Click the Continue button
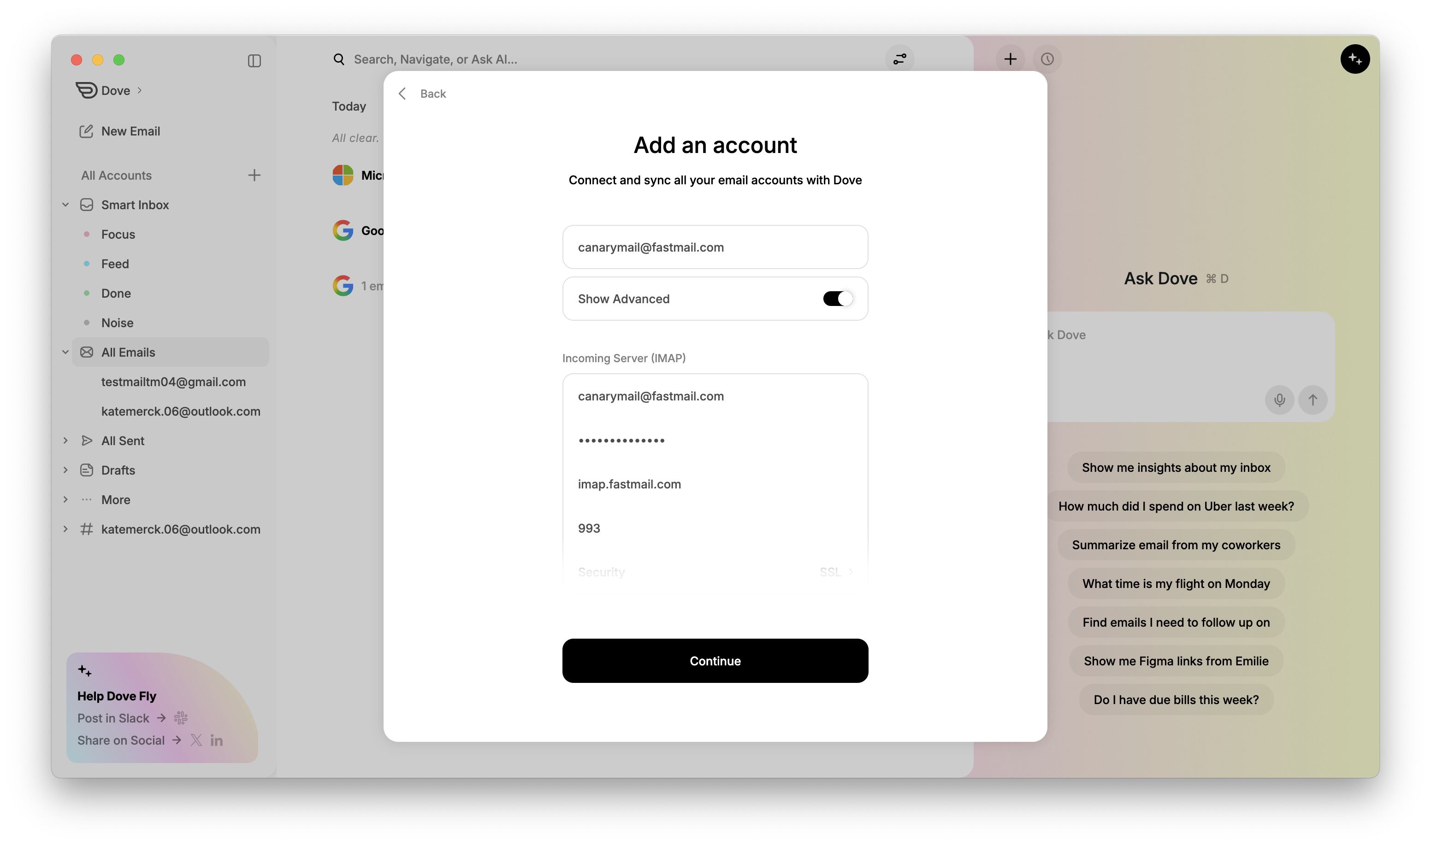 point(715,661)
